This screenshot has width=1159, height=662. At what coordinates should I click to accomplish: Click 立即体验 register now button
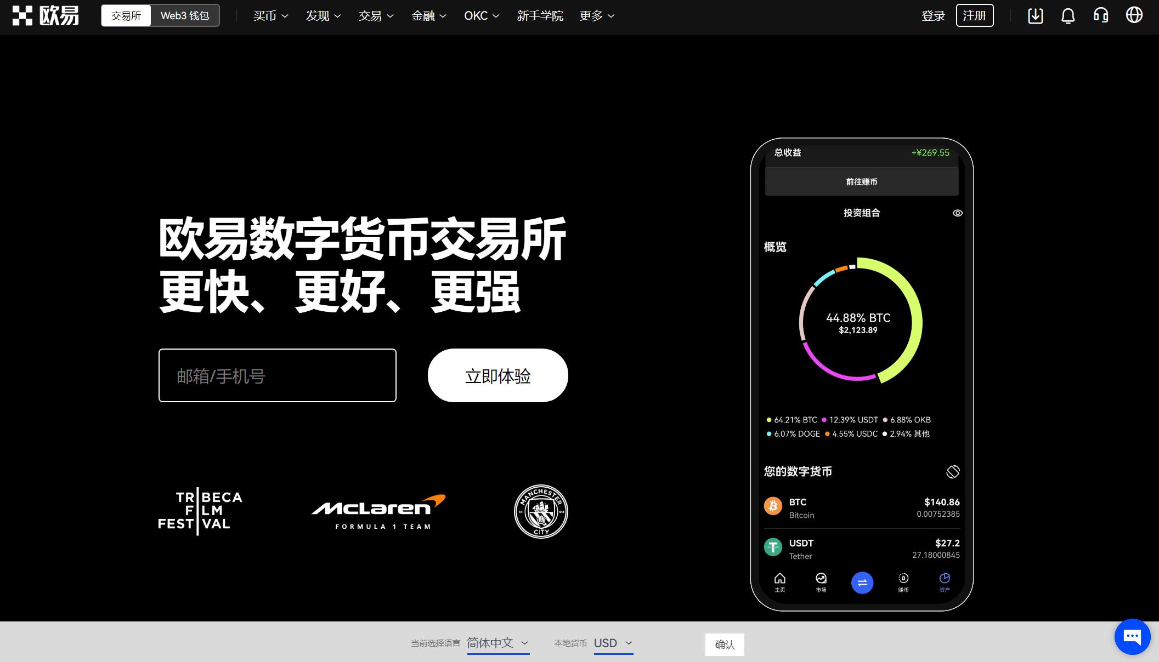497,375
